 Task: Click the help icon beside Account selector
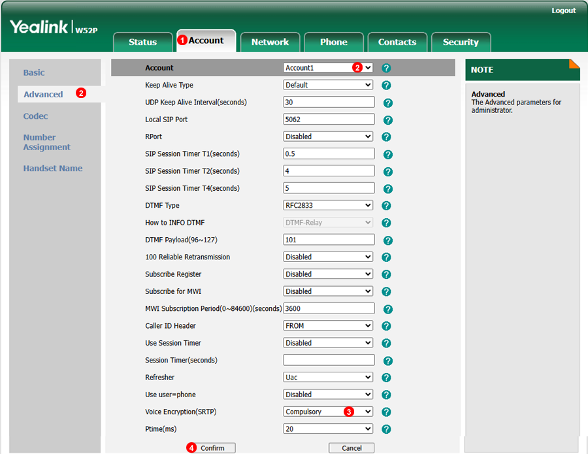point(386,68)
